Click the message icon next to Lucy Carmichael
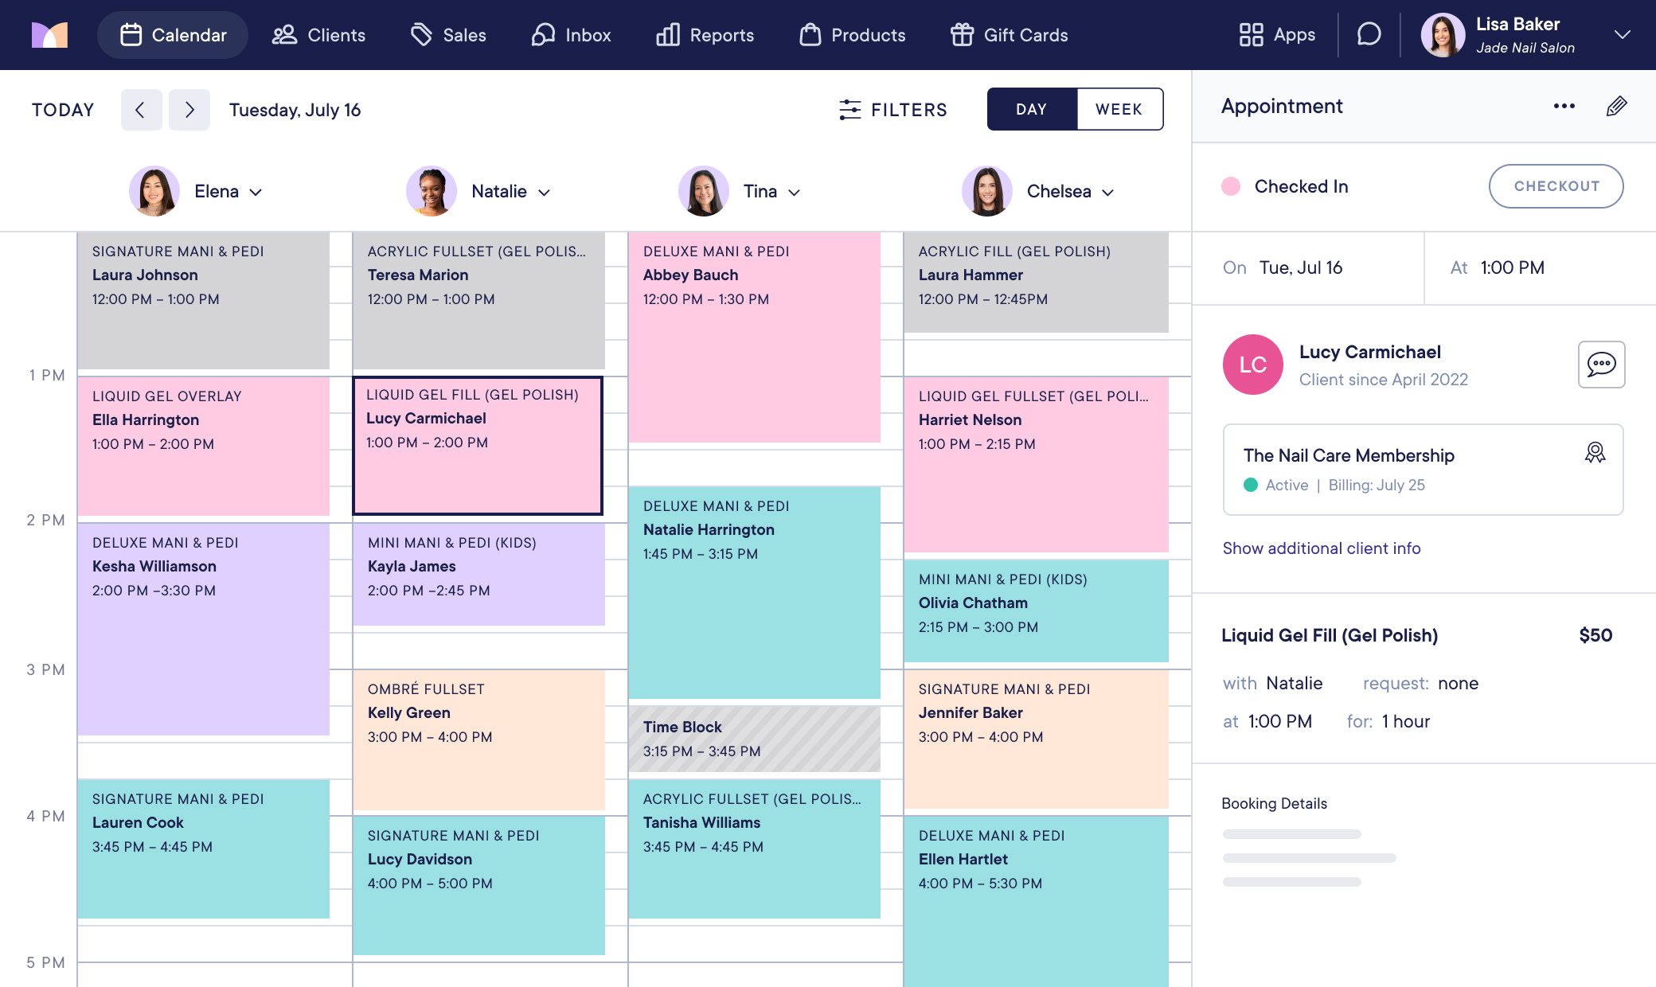The height and width of the screenshot is (987, 1656). click(1601, 365)
